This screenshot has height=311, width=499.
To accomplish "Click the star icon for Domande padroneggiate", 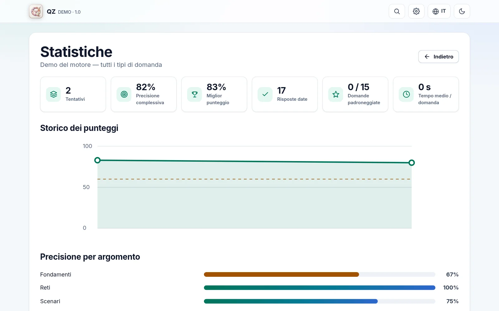I will [x=336, y=94].
